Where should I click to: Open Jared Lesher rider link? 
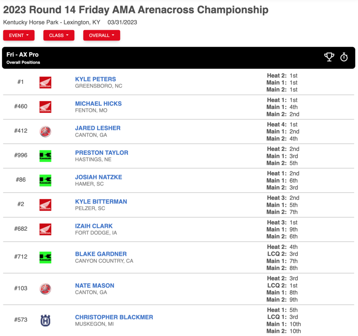pyautogui.click(x=98, y=128)
